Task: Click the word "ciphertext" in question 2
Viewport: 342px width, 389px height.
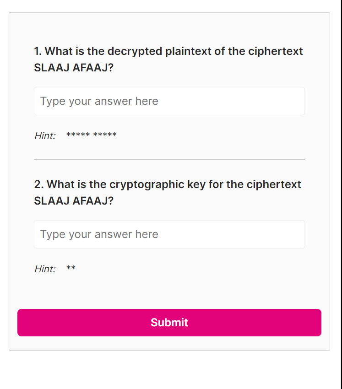Action: click(274, 184)
